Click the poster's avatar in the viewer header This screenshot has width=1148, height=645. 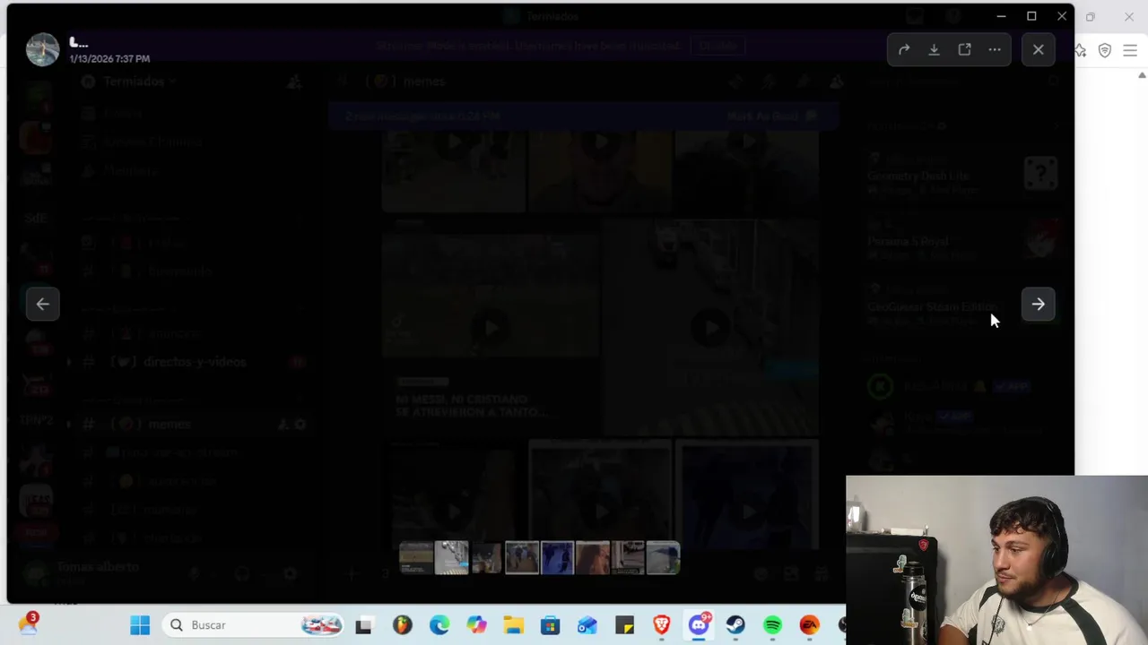tap(42, 49)
